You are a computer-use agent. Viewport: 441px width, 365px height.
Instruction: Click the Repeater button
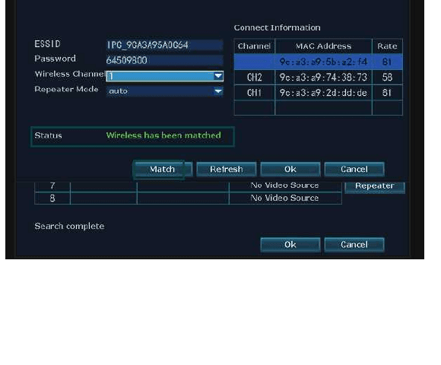375,187
